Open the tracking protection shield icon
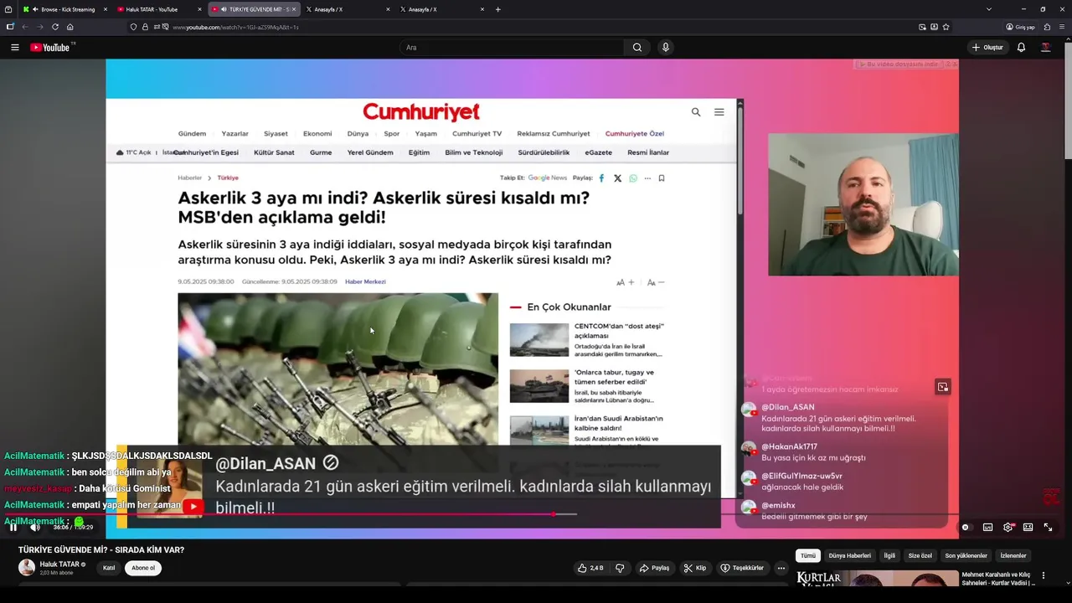The height and width of the screenshot is (603, 1072). click(133, 27)
